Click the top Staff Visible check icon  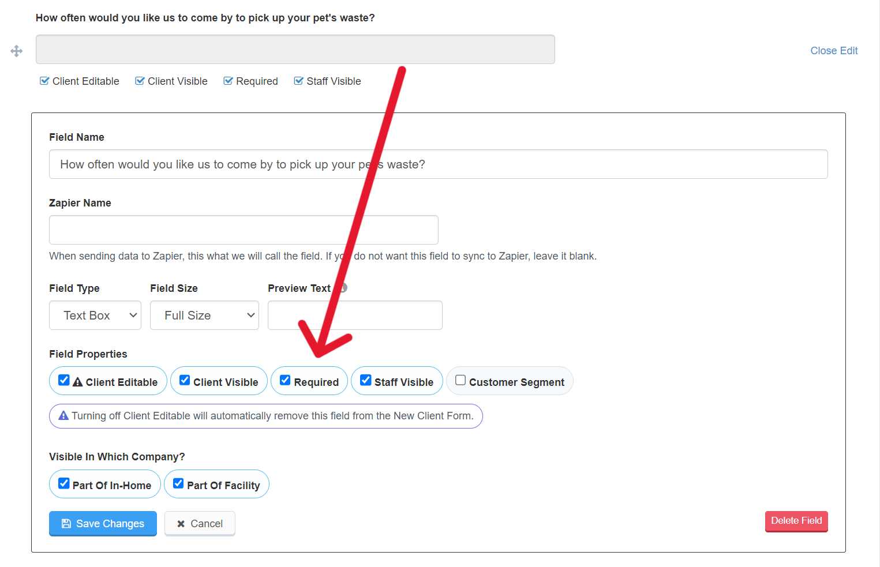(298, 81)
